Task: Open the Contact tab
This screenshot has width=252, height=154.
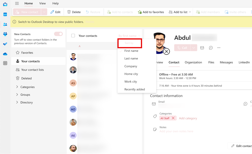Action: [x=174, y=62]
